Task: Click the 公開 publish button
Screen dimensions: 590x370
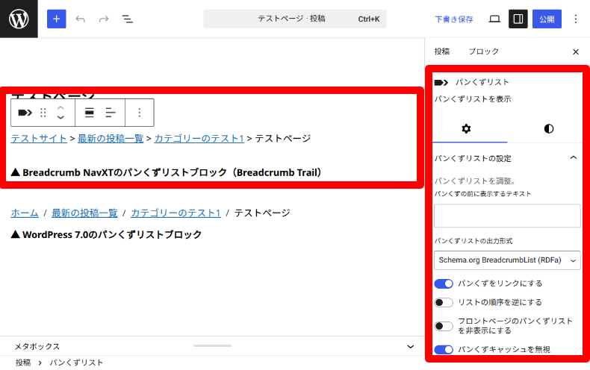Action: pyautogui.click(x=547, y=19)
